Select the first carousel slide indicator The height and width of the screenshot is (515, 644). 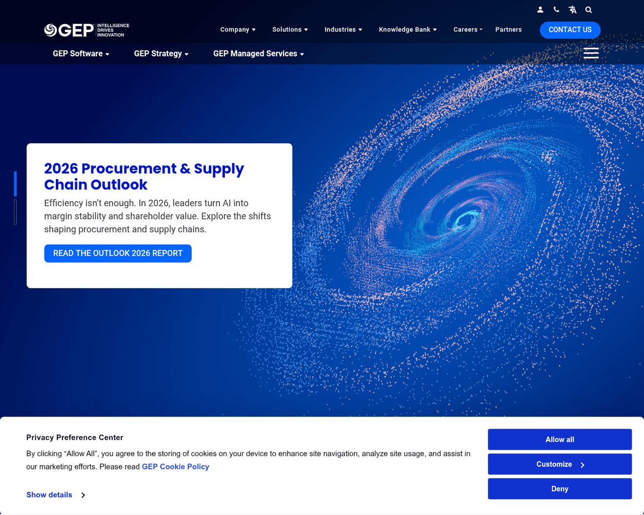(x=15, y=184)
